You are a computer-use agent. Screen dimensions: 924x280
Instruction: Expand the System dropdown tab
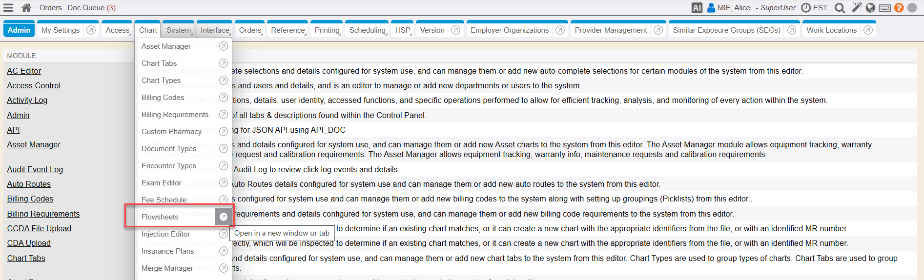point(179,30)
